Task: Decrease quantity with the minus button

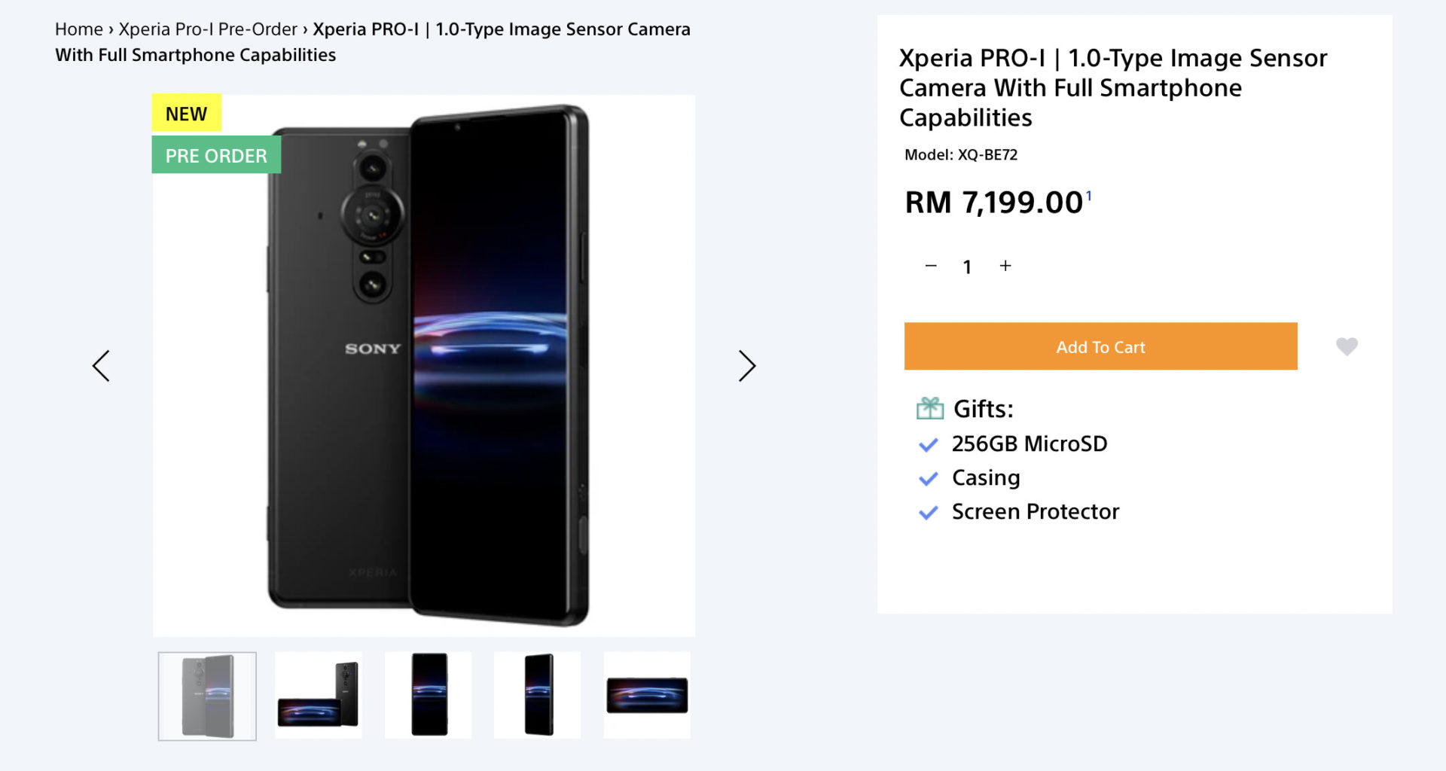Action: pyautogui.click(x=931, y=266)
